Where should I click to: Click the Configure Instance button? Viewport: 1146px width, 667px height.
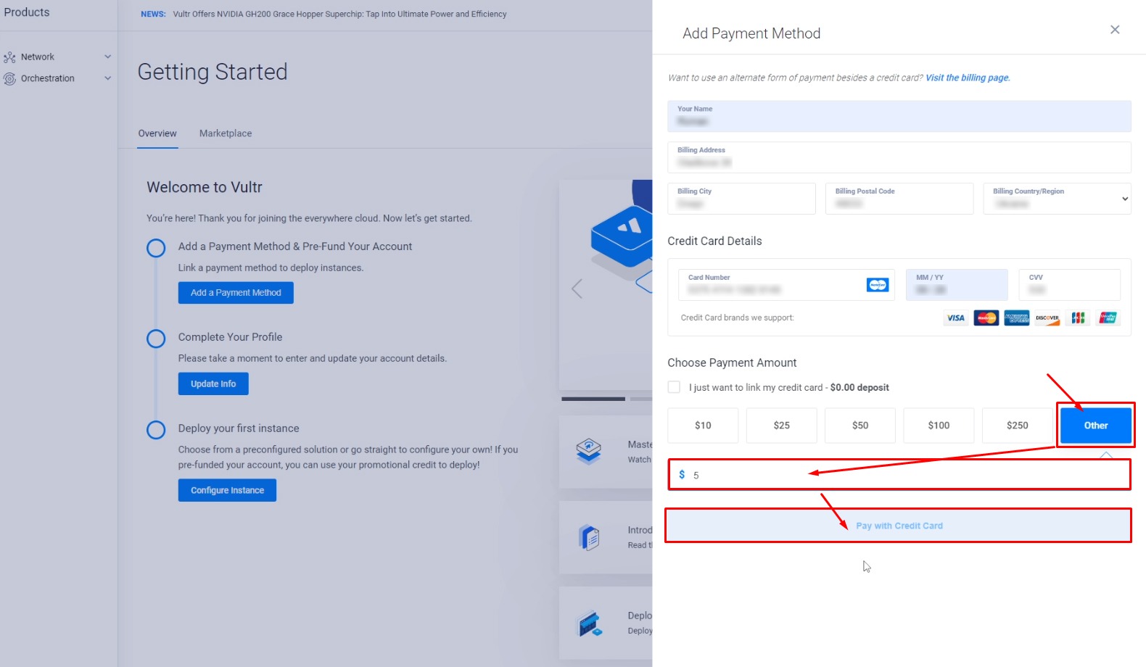pos(227,490)
